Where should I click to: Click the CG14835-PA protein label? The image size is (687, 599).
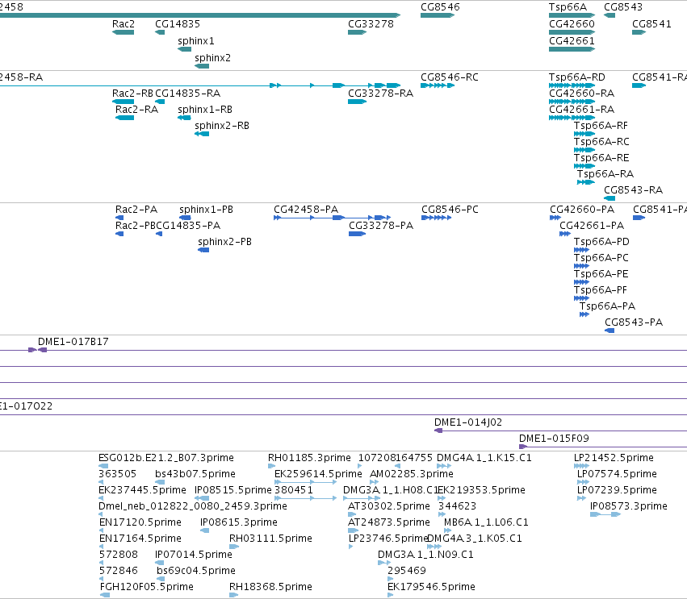pos(188,227)
